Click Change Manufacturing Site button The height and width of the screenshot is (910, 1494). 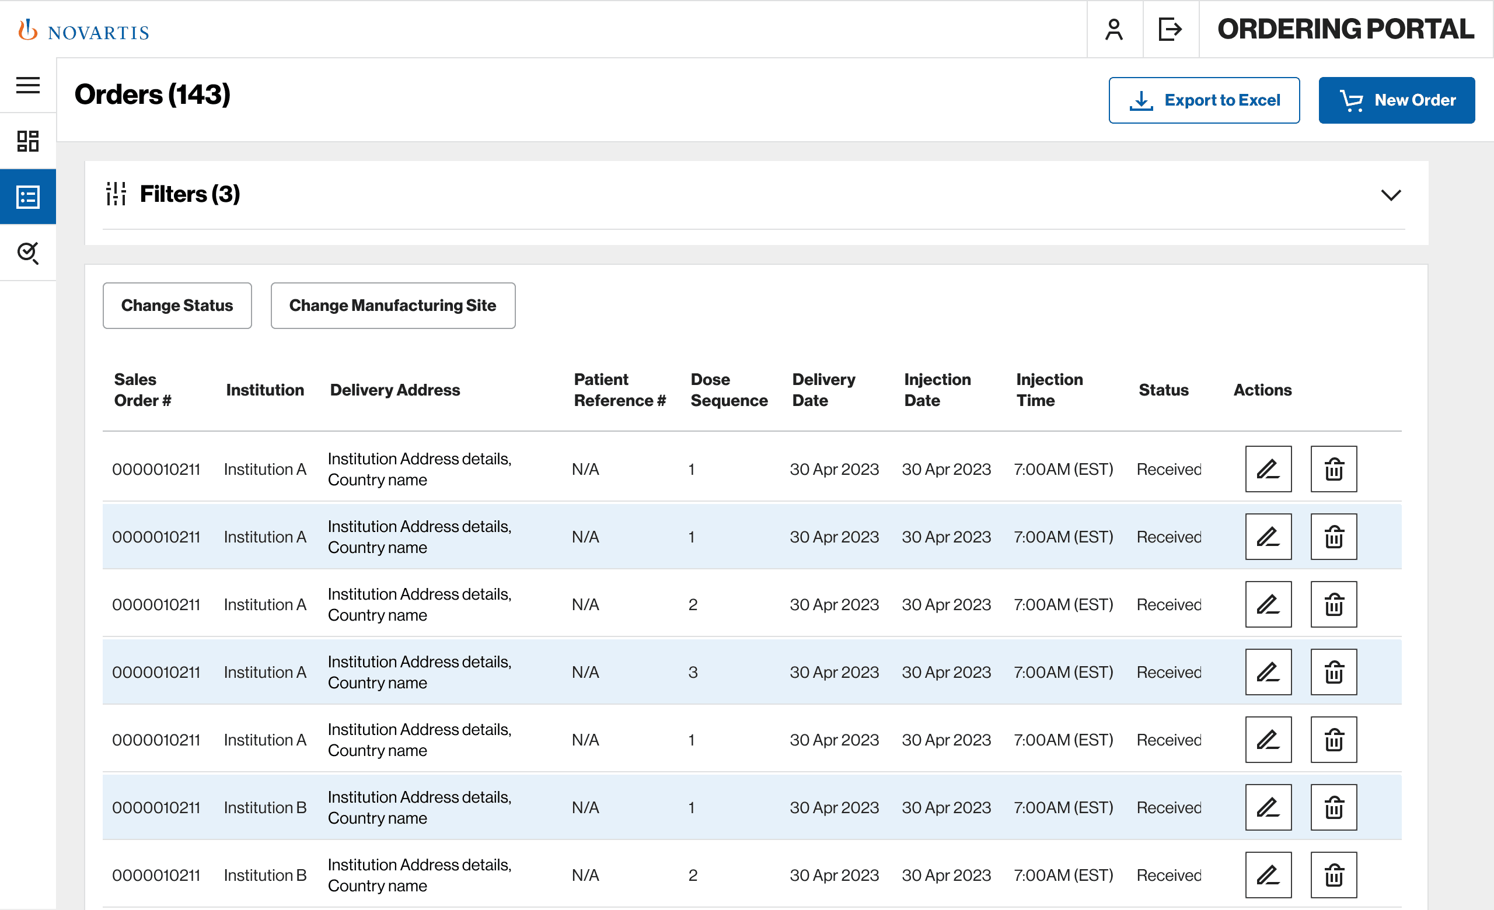(x=392, y=305)
